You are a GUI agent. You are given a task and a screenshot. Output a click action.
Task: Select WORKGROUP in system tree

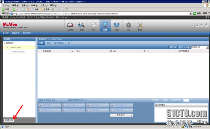click(18, 52)
